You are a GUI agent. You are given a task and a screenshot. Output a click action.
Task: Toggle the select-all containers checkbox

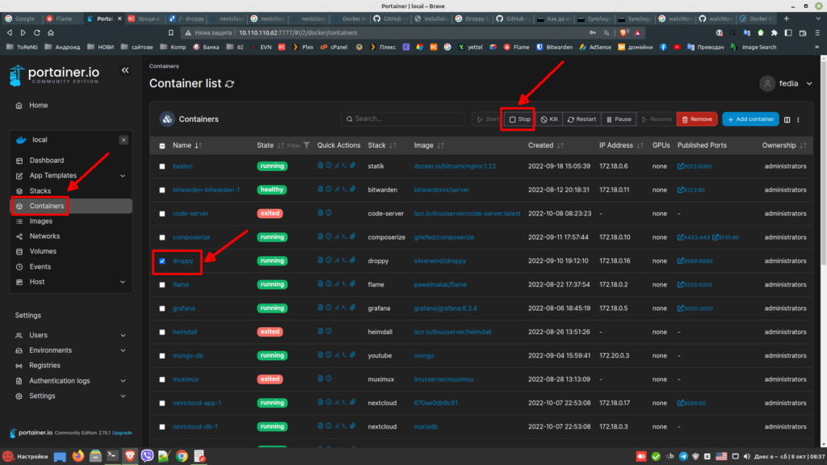[x=162, y=145]
